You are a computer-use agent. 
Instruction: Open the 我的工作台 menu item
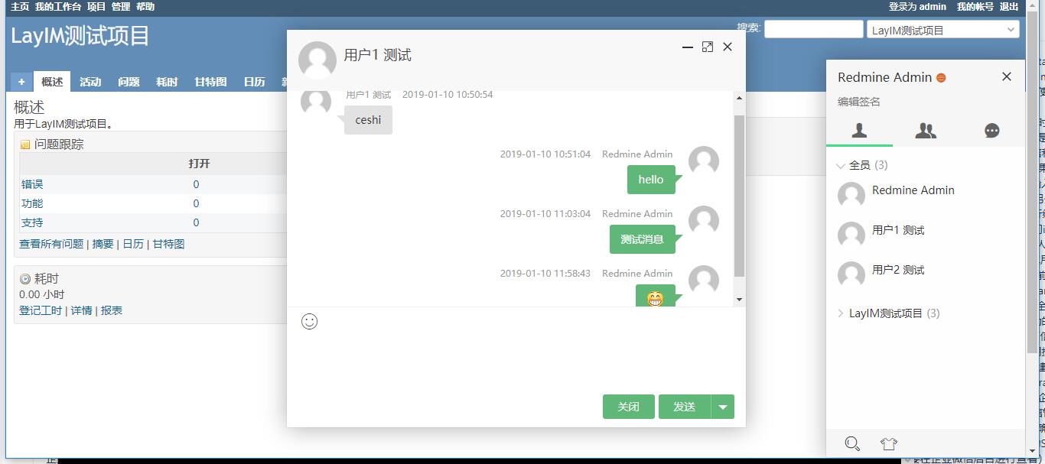[58, 6]
